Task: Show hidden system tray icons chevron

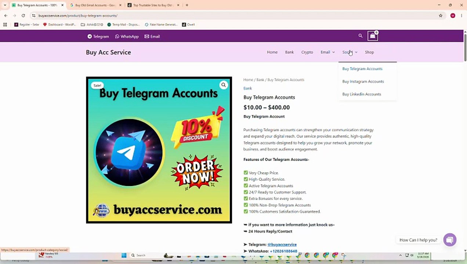Action: (x=401, y=255)
